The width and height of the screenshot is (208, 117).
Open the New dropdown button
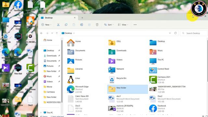46,25
